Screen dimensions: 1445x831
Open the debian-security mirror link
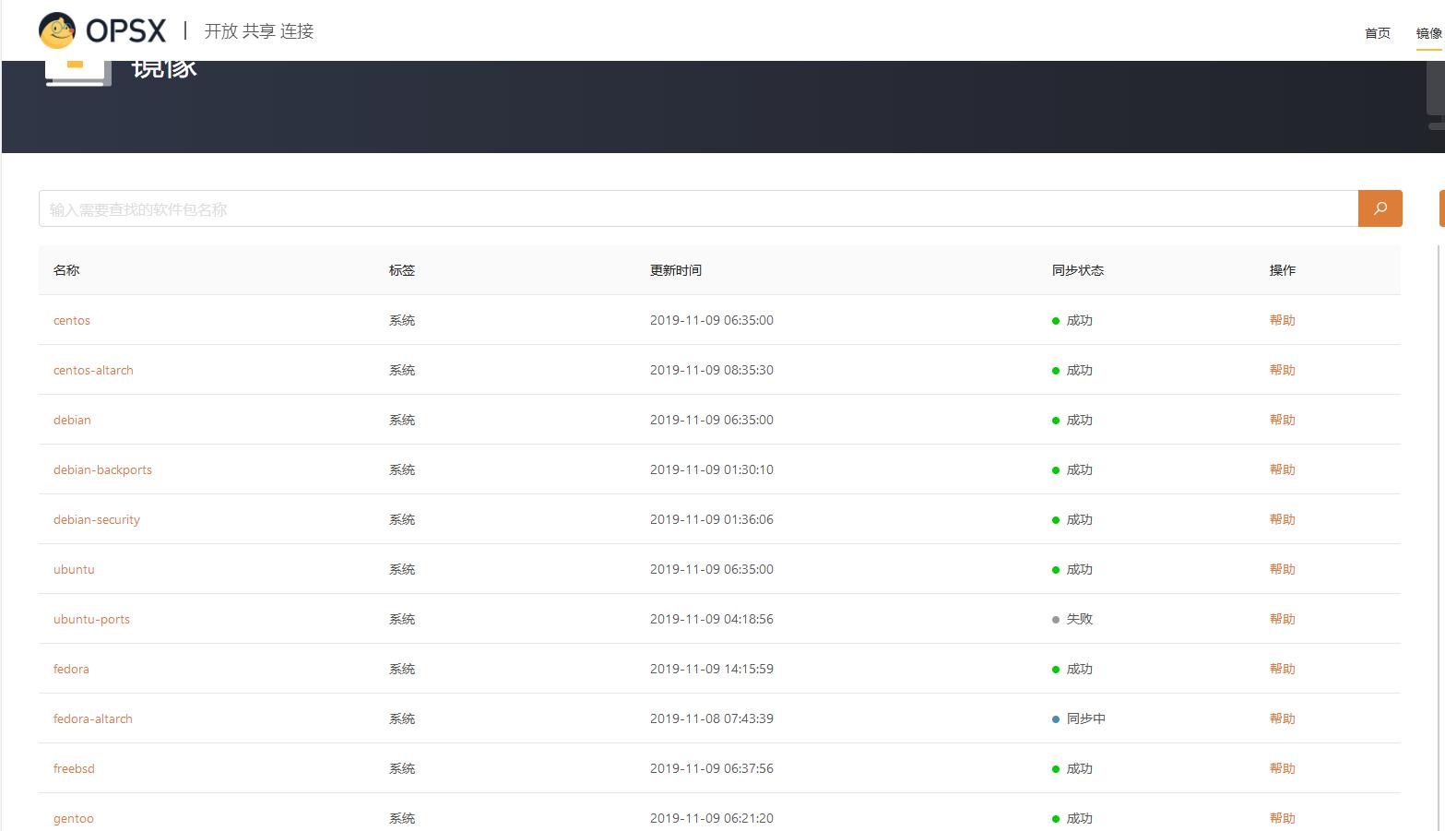(x=97, y=520)
